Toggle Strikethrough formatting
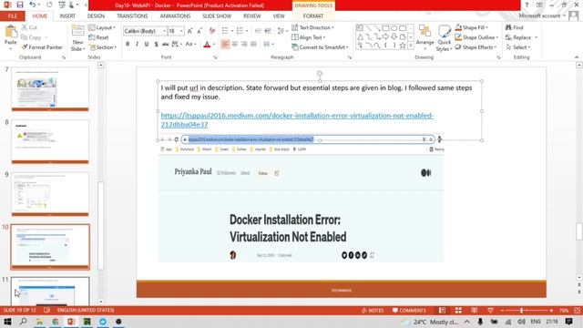 pyautogui.click(x=166, y=45)
